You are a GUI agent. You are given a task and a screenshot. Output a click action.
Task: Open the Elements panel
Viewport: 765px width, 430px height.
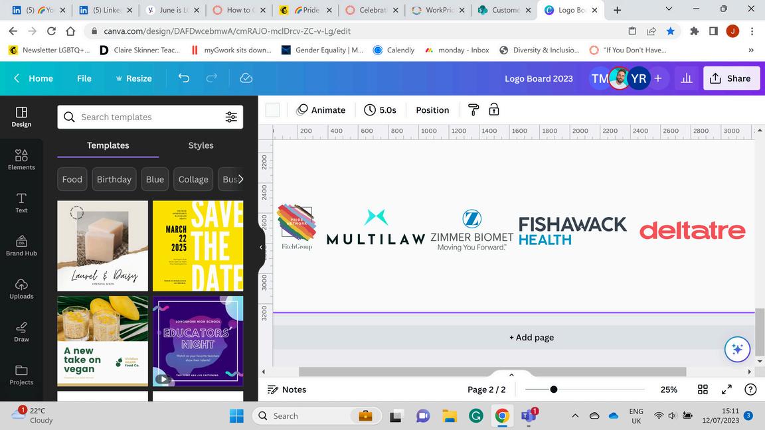[x=21, y=160]
